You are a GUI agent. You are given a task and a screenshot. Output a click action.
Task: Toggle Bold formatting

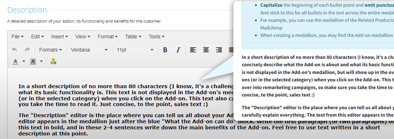(165, 50)
